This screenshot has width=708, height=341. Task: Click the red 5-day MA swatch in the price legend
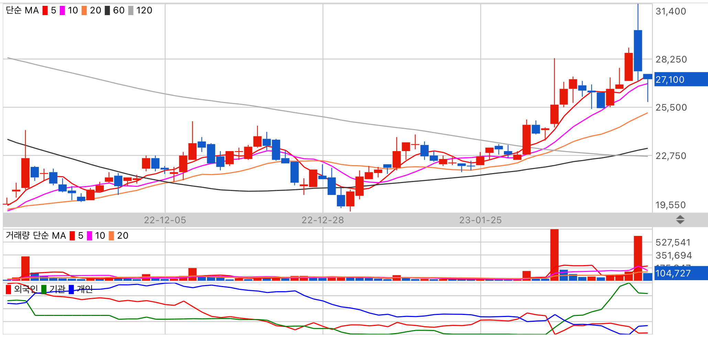point(45,11)
